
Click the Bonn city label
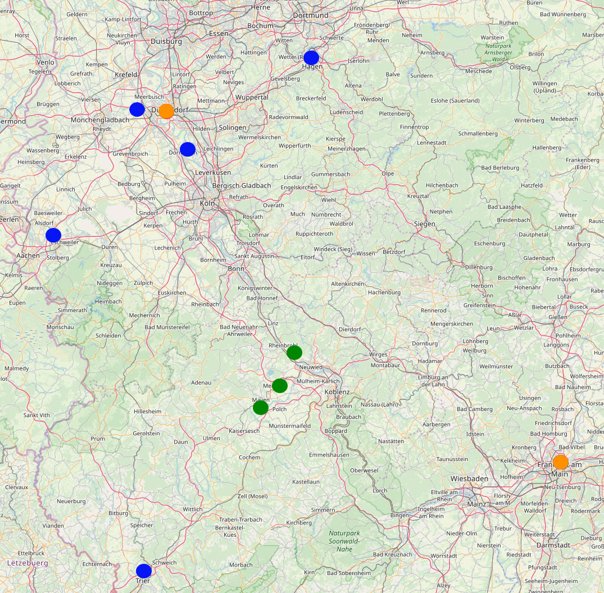click(x=236, y=268)
